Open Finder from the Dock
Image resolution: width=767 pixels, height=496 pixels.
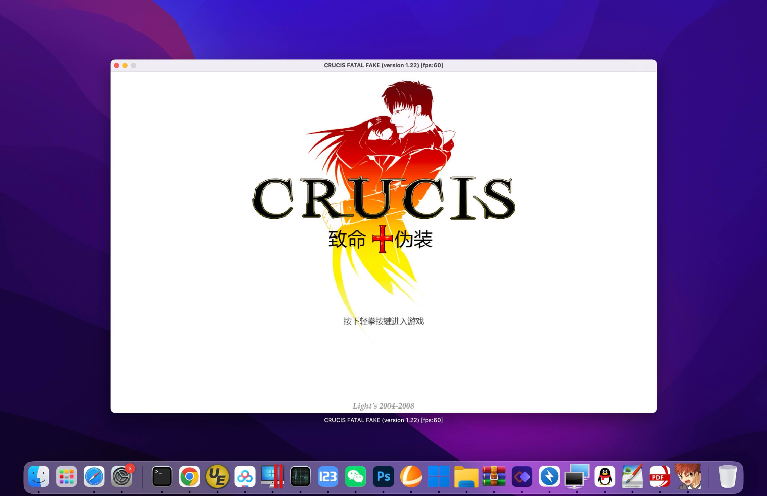point(39,476)
